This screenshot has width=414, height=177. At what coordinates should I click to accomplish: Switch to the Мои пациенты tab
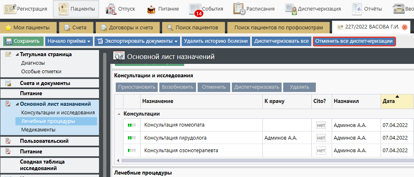(28, 28)
